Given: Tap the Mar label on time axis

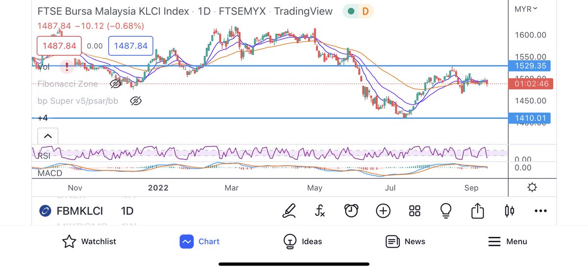Looking at the screenshot, I should (x=231, y=188).
